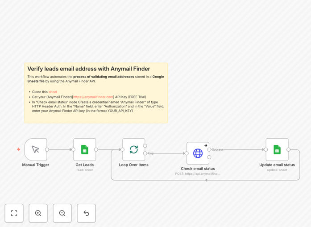Click the Get Leads input connector
Image resolution: width=311 pixels, height=227 pixels.
point(73,149)
